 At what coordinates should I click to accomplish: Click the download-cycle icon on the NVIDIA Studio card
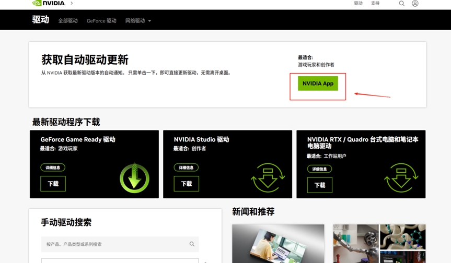coord(268,178)
